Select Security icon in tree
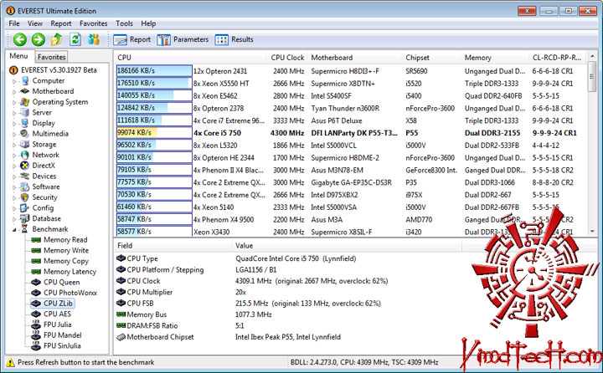603x373 pixels. 25,197
